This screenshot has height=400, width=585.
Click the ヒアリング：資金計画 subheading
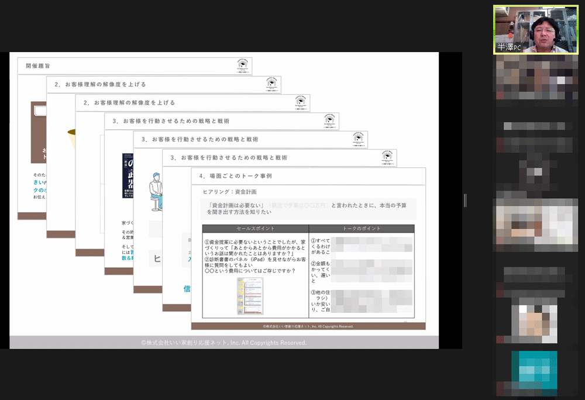point(229,192)
